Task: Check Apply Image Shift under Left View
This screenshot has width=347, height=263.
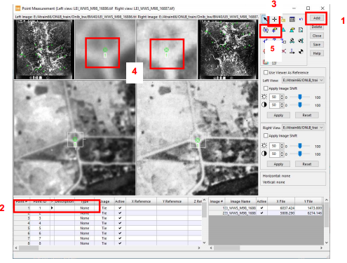Action: pos(266,88)
